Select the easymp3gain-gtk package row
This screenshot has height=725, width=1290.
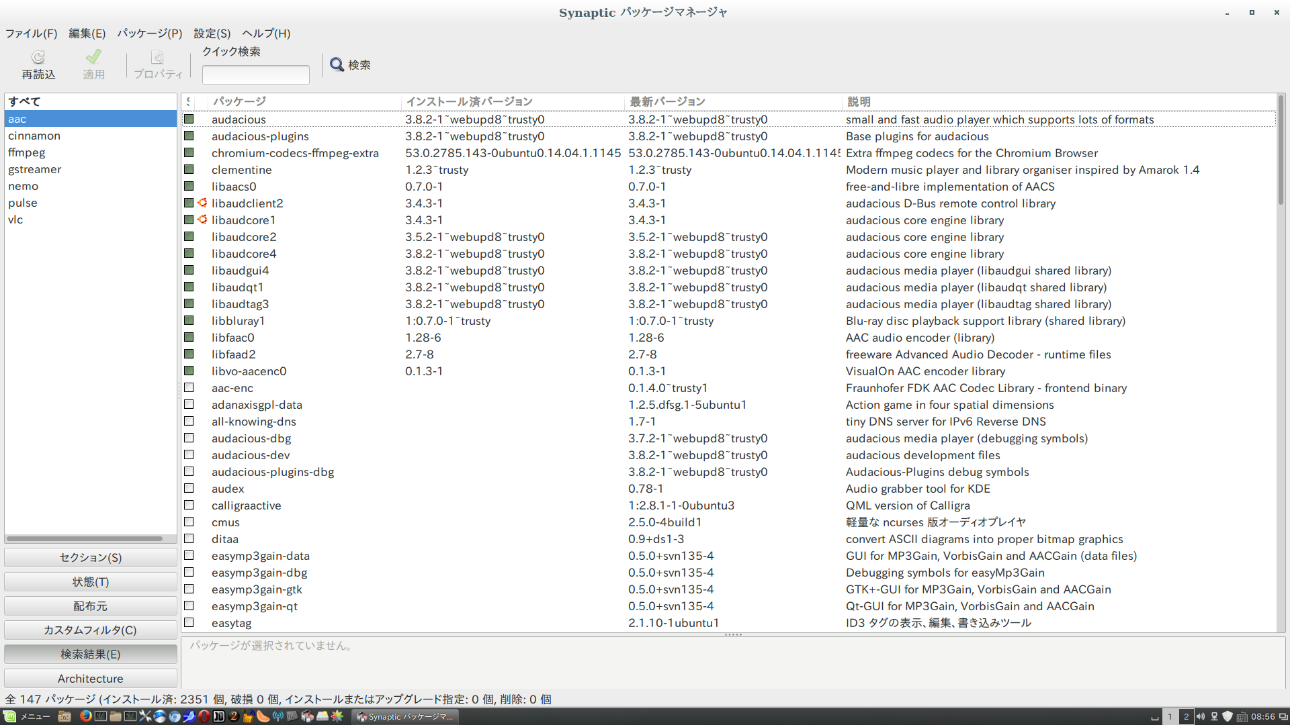coord(729,589)
